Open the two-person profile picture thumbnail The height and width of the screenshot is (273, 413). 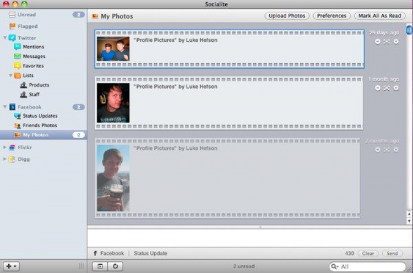coord(113,48)
